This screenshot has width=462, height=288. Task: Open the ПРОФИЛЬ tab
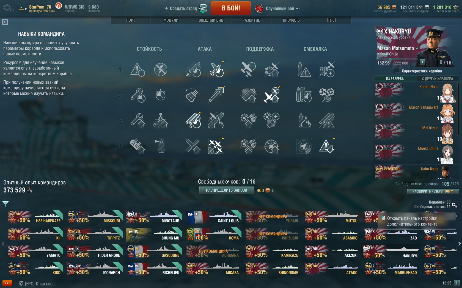tap(291, 20)
